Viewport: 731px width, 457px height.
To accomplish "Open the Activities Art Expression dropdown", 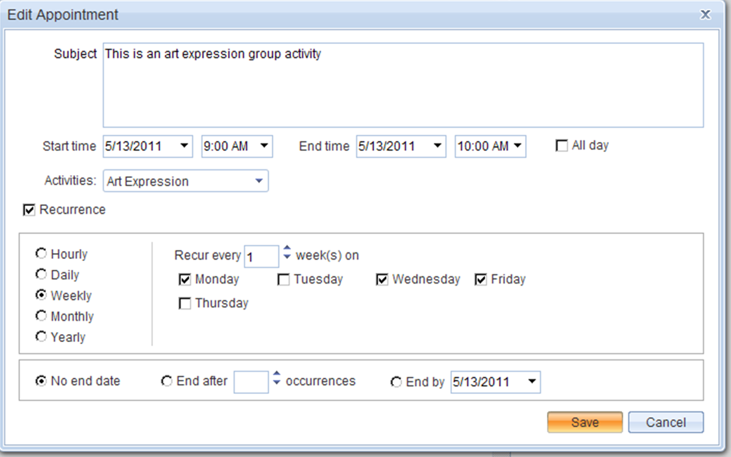I will (259, 181).
